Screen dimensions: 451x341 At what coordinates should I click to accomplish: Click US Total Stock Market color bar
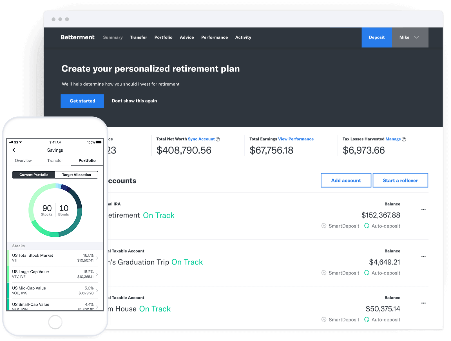(8, 258)
